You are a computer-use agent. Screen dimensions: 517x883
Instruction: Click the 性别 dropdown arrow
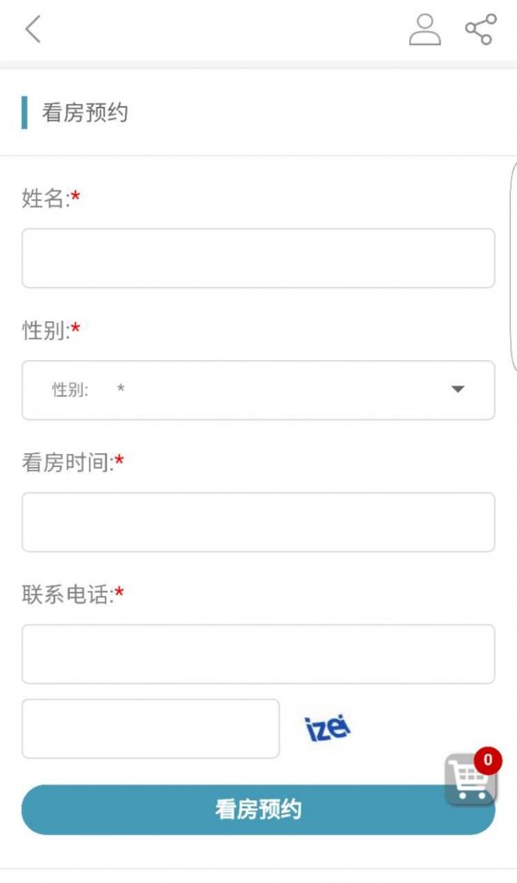458,390
